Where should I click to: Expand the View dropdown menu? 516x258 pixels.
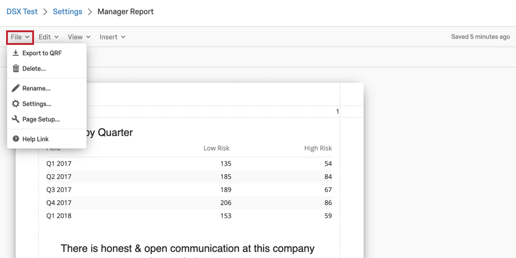click(79, 37)
